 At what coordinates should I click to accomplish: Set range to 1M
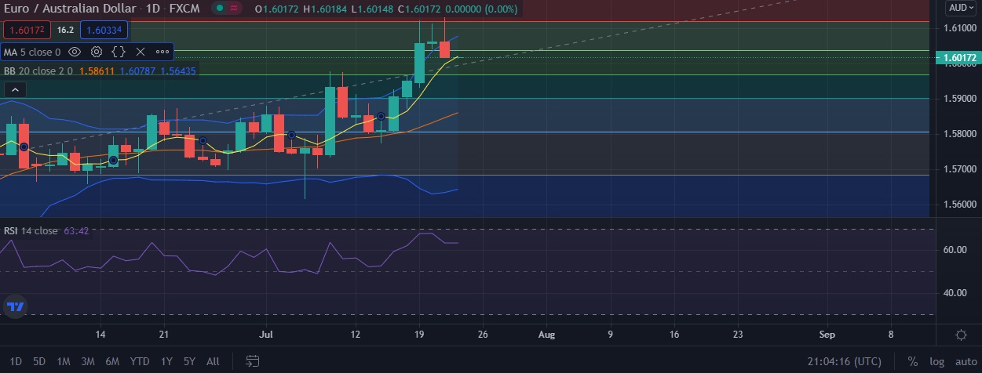[64, 361]
